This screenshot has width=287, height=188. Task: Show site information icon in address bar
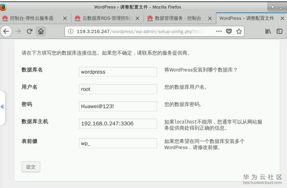[x=71, y=31]
